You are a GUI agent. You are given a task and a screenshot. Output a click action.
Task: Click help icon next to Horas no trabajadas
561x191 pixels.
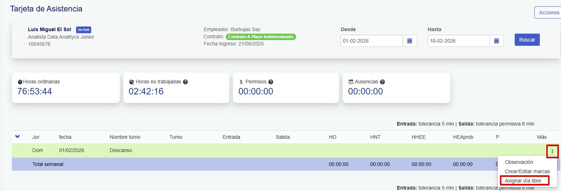(185, 82)
